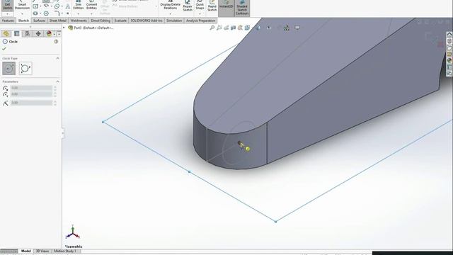Open Circle PropertyManager help icon

[56, 42]
